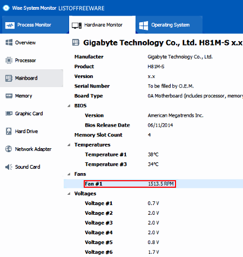
Task: Select the Voltage #1 row
Action: (x=153, y=203)
